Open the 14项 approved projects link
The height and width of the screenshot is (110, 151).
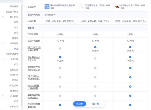(95, 34)
